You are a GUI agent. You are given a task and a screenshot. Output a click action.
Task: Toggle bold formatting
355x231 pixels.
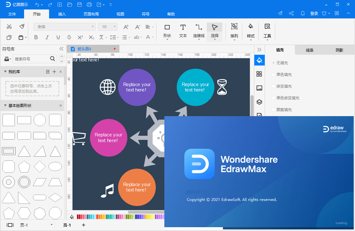pyautogui.click(x=36, y=37)
